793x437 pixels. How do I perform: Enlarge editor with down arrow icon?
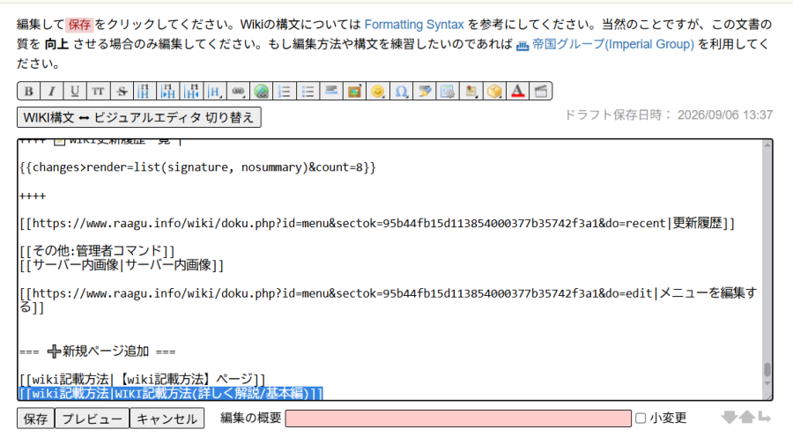(730, 418)
